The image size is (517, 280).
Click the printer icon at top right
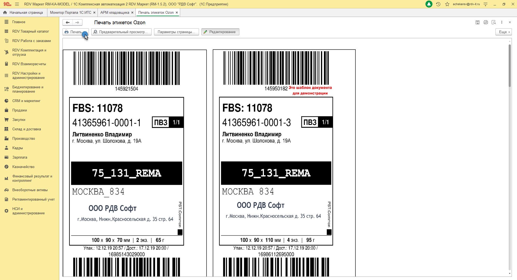(485, 22)
